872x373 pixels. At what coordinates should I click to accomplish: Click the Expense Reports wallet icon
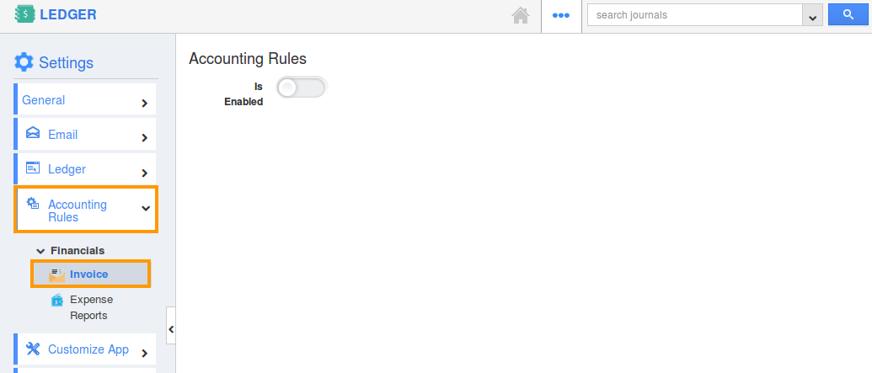pos(56,300)
